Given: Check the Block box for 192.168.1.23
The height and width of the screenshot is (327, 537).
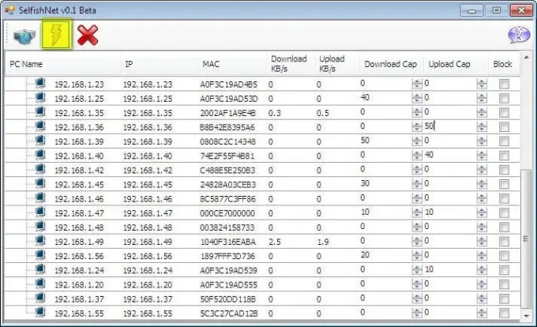Looking at the screenshot, I should click(x=503, y=84).
